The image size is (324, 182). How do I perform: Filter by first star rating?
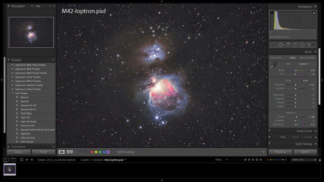point(245,160)
